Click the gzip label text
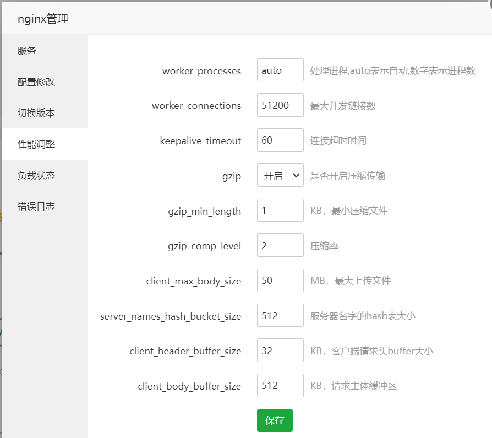This screenshot has height=438, width=492. [232, 176]
